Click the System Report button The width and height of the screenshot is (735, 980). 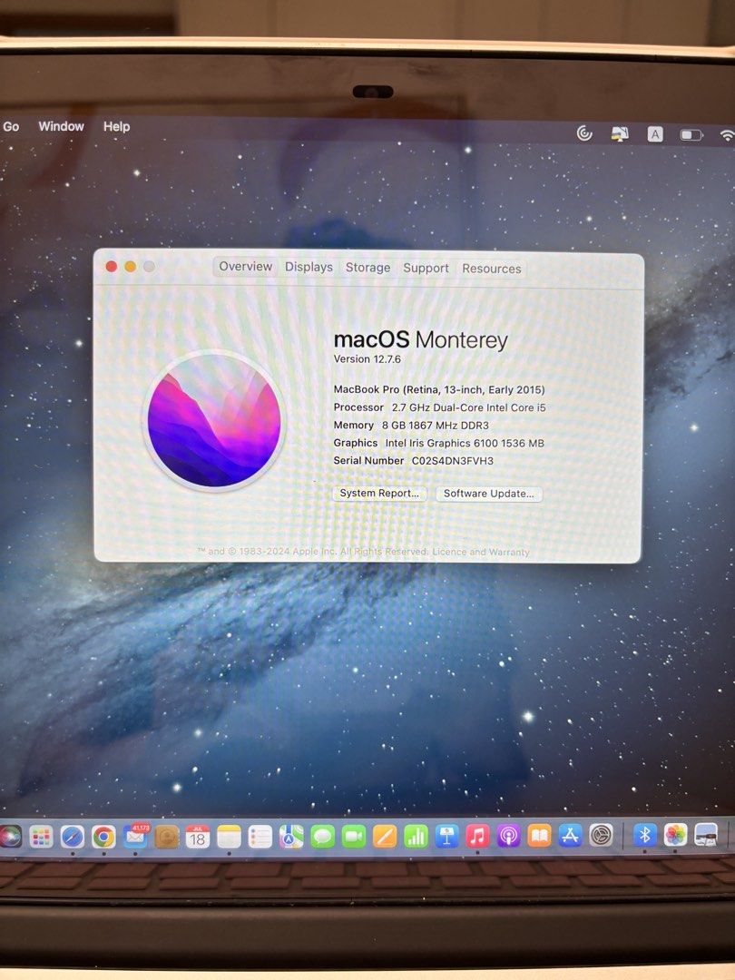379,493
